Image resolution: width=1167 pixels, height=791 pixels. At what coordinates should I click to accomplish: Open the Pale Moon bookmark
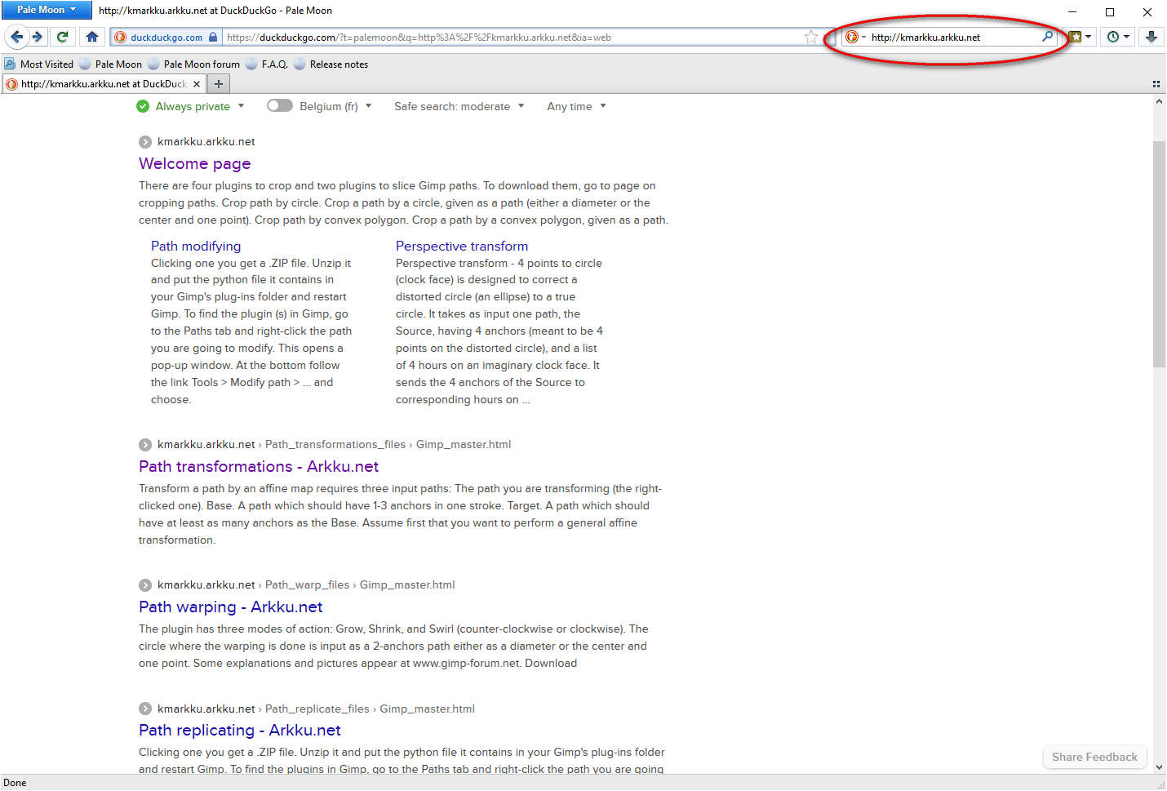(x=110, y=64)
